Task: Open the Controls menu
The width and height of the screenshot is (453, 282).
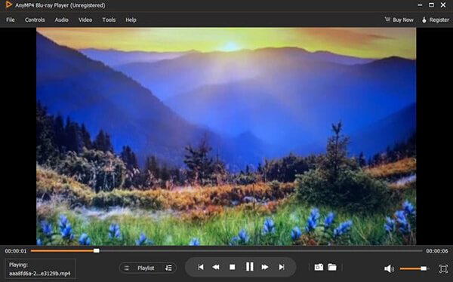Action: coord(35,20)
